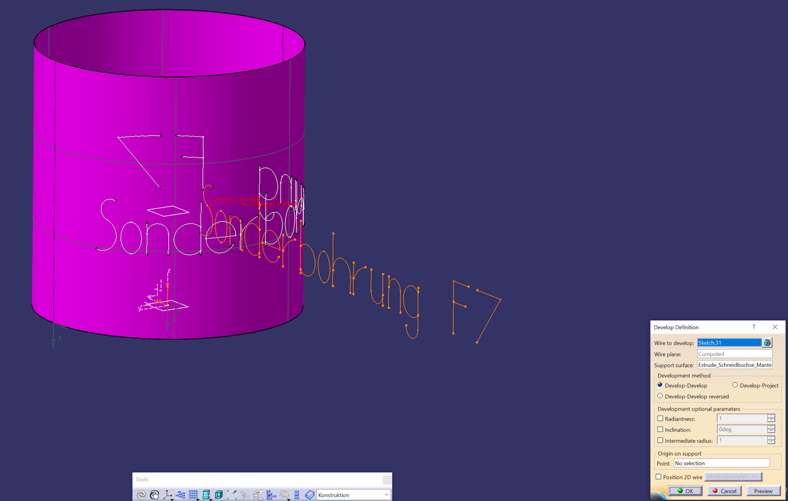Viewport: 788px width, 501px height.
Task: Click the blue layered body icon beside Konstruktion
Action: click(310, 495)
